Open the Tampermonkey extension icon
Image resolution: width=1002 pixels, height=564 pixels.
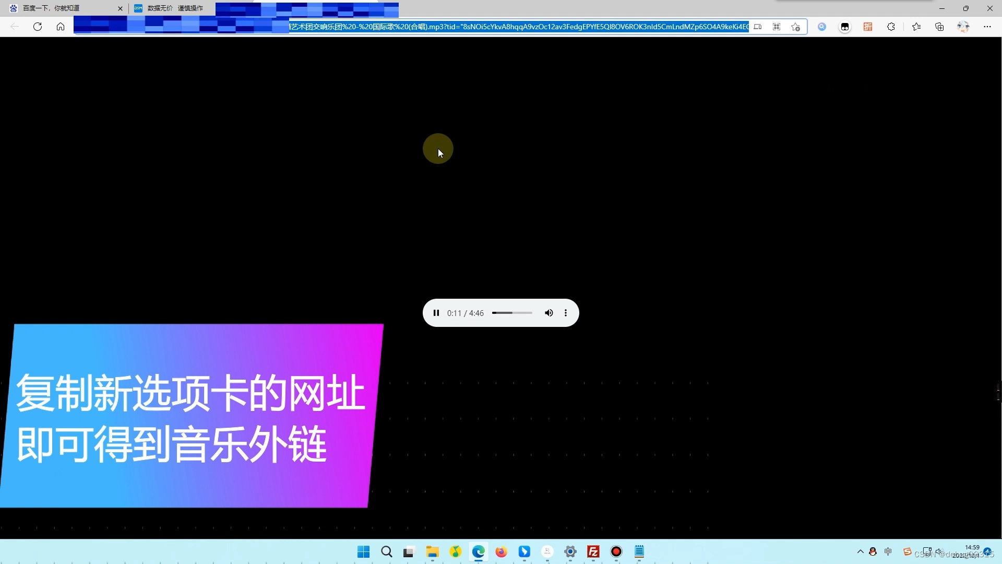pos(845,27)
